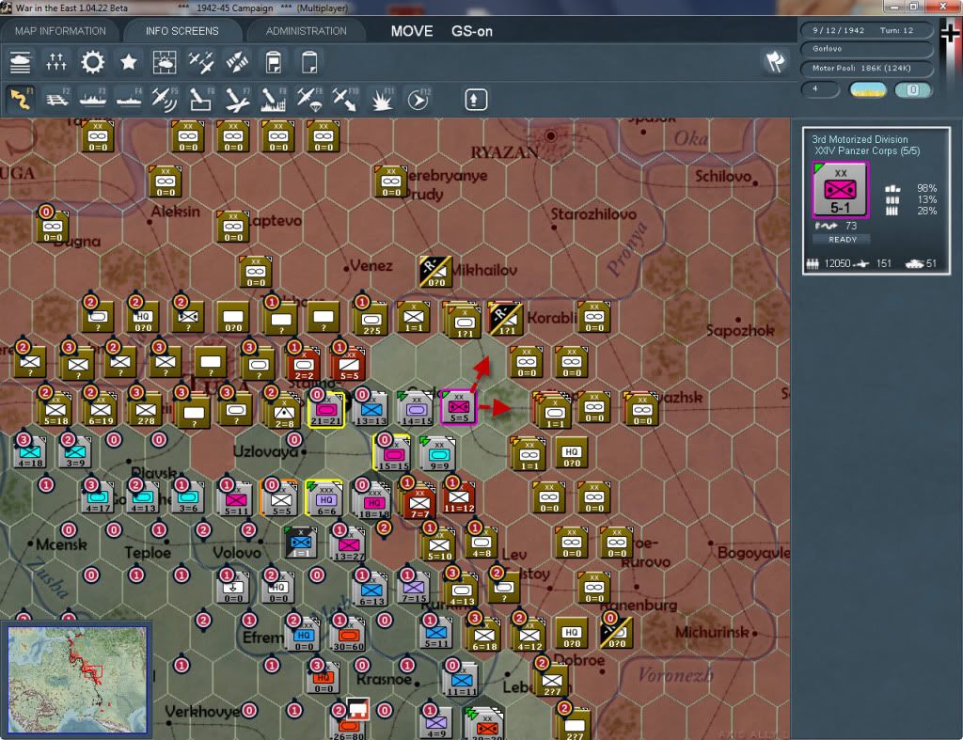Image resolution: width=963 pixels, height=740 pixels.
Task: Select the magenta unit marked 15=15
Action: [x=393, y=454]
